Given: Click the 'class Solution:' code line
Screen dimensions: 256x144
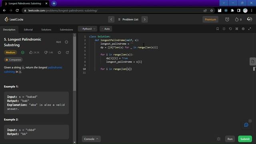Looking at the screenshot, I should (x=100, y=36).
